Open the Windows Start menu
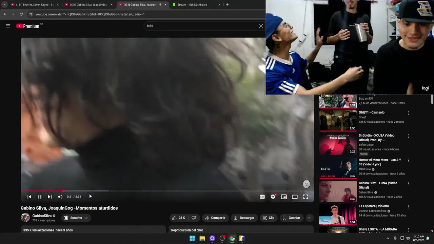434x244 pixels. tap(192, 238)
